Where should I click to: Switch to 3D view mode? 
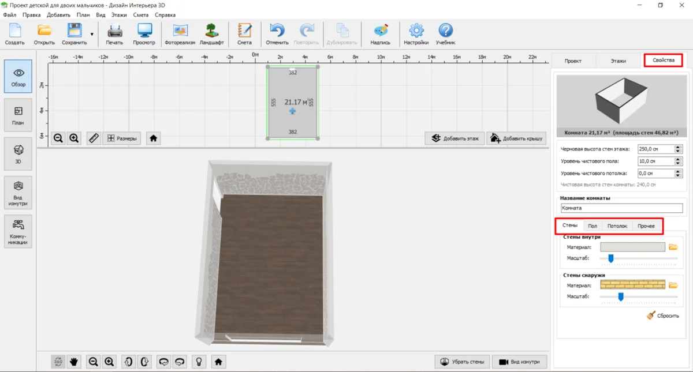pyautogui.click(x=18, y=153)
